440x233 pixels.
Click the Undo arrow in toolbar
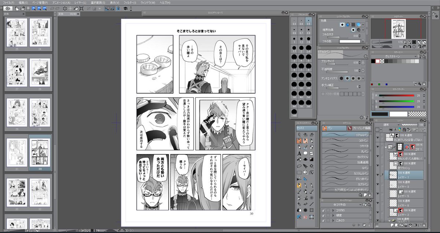click(x=51, y=8)
